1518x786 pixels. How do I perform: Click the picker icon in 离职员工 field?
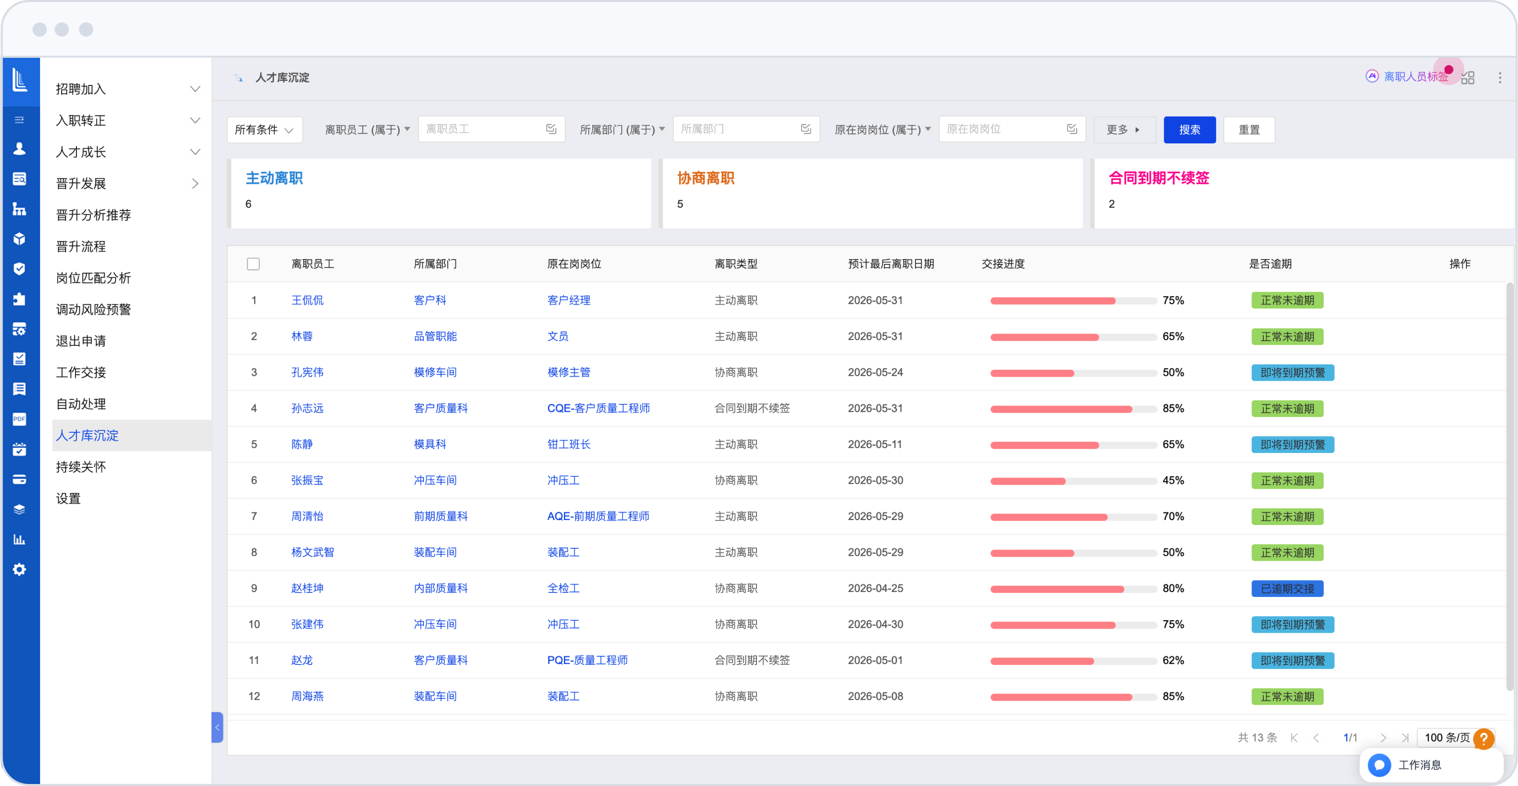(x=551, y=129)
